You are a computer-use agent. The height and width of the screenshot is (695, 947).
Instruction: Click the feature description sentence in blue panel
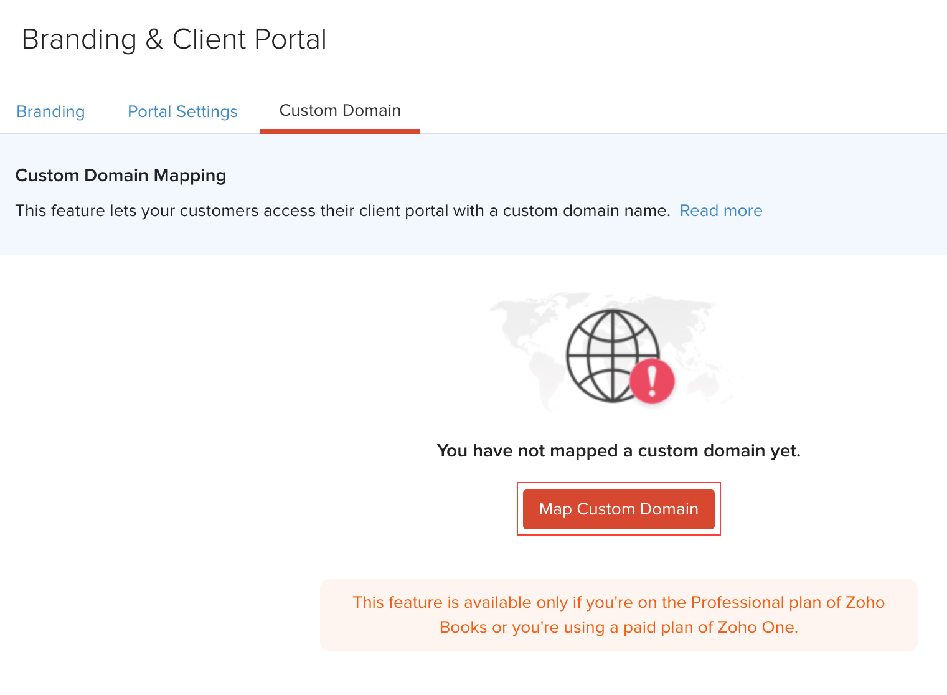point(342,210)
